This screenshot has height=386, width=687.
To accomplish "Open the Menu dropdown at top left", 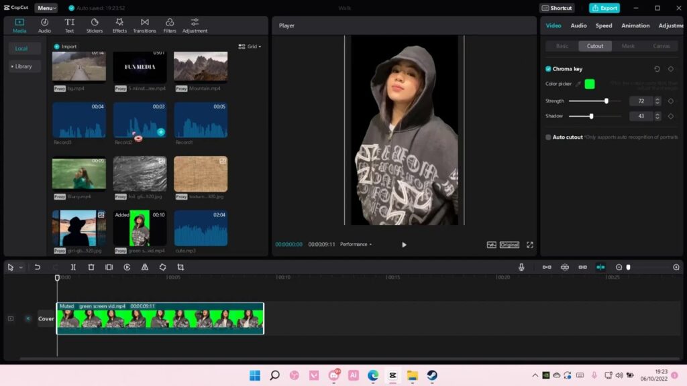I will (44, 8).
